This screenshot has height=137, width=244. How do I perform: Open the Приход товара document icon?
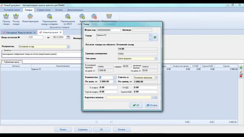click(x=6, y=19)
